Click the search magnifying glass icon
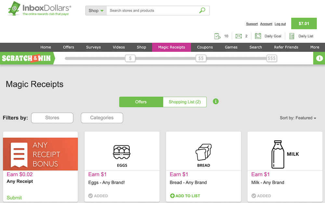Screen dimensions: 325x203 pyautogui.click(x=202, y=10)
